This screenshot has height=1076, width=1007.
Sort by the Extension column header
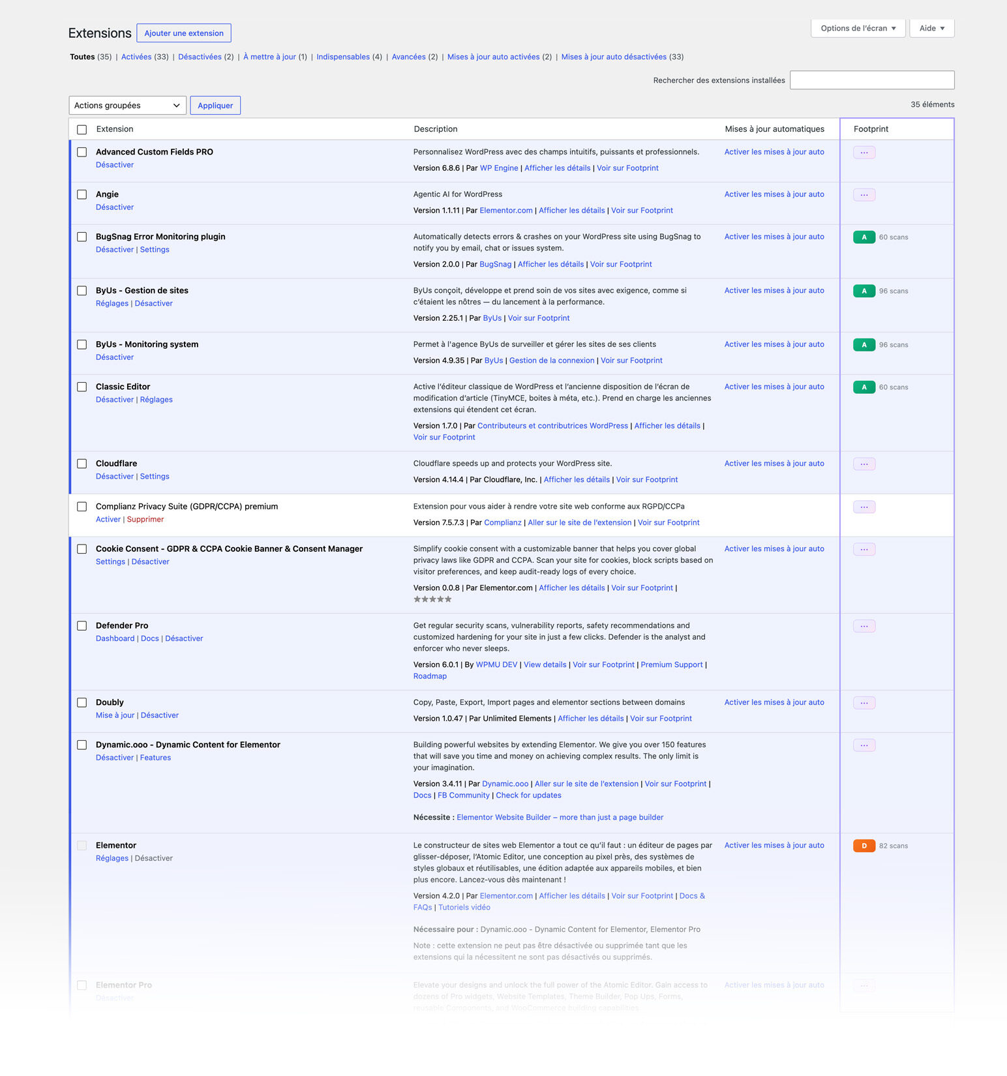pos(115,129)
